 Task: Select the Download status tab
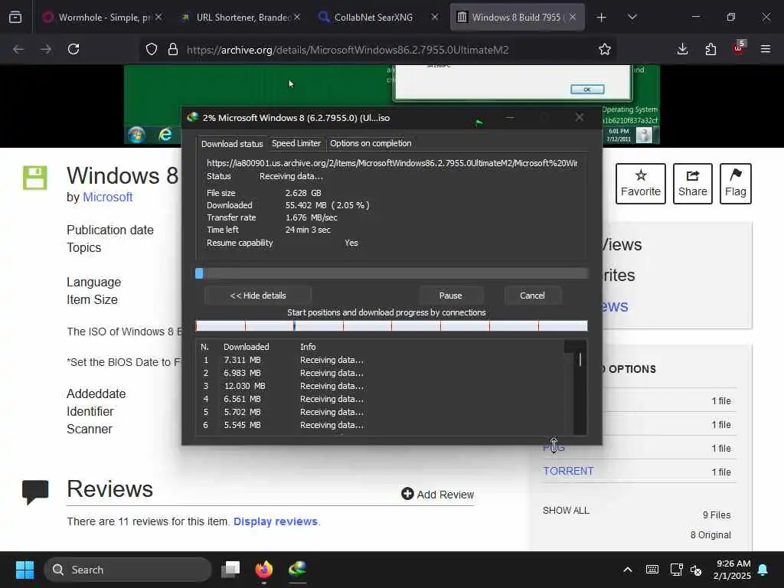tap(232, 144)
